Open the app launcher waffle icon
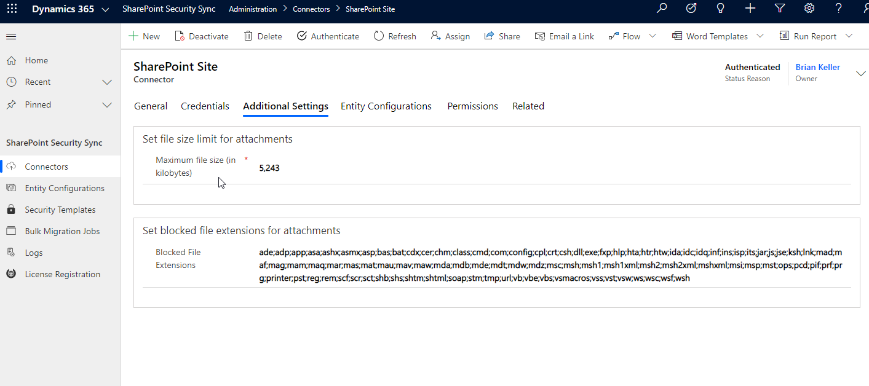 (12, 9)
